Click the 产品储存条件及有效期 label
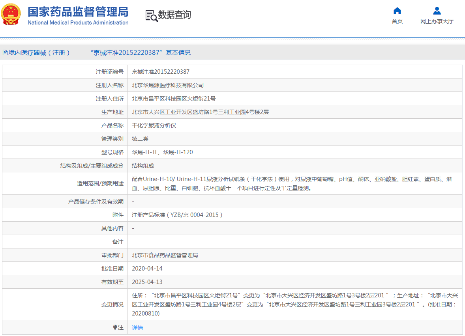This screenshot has height=336, width=465. click(96, 202)
